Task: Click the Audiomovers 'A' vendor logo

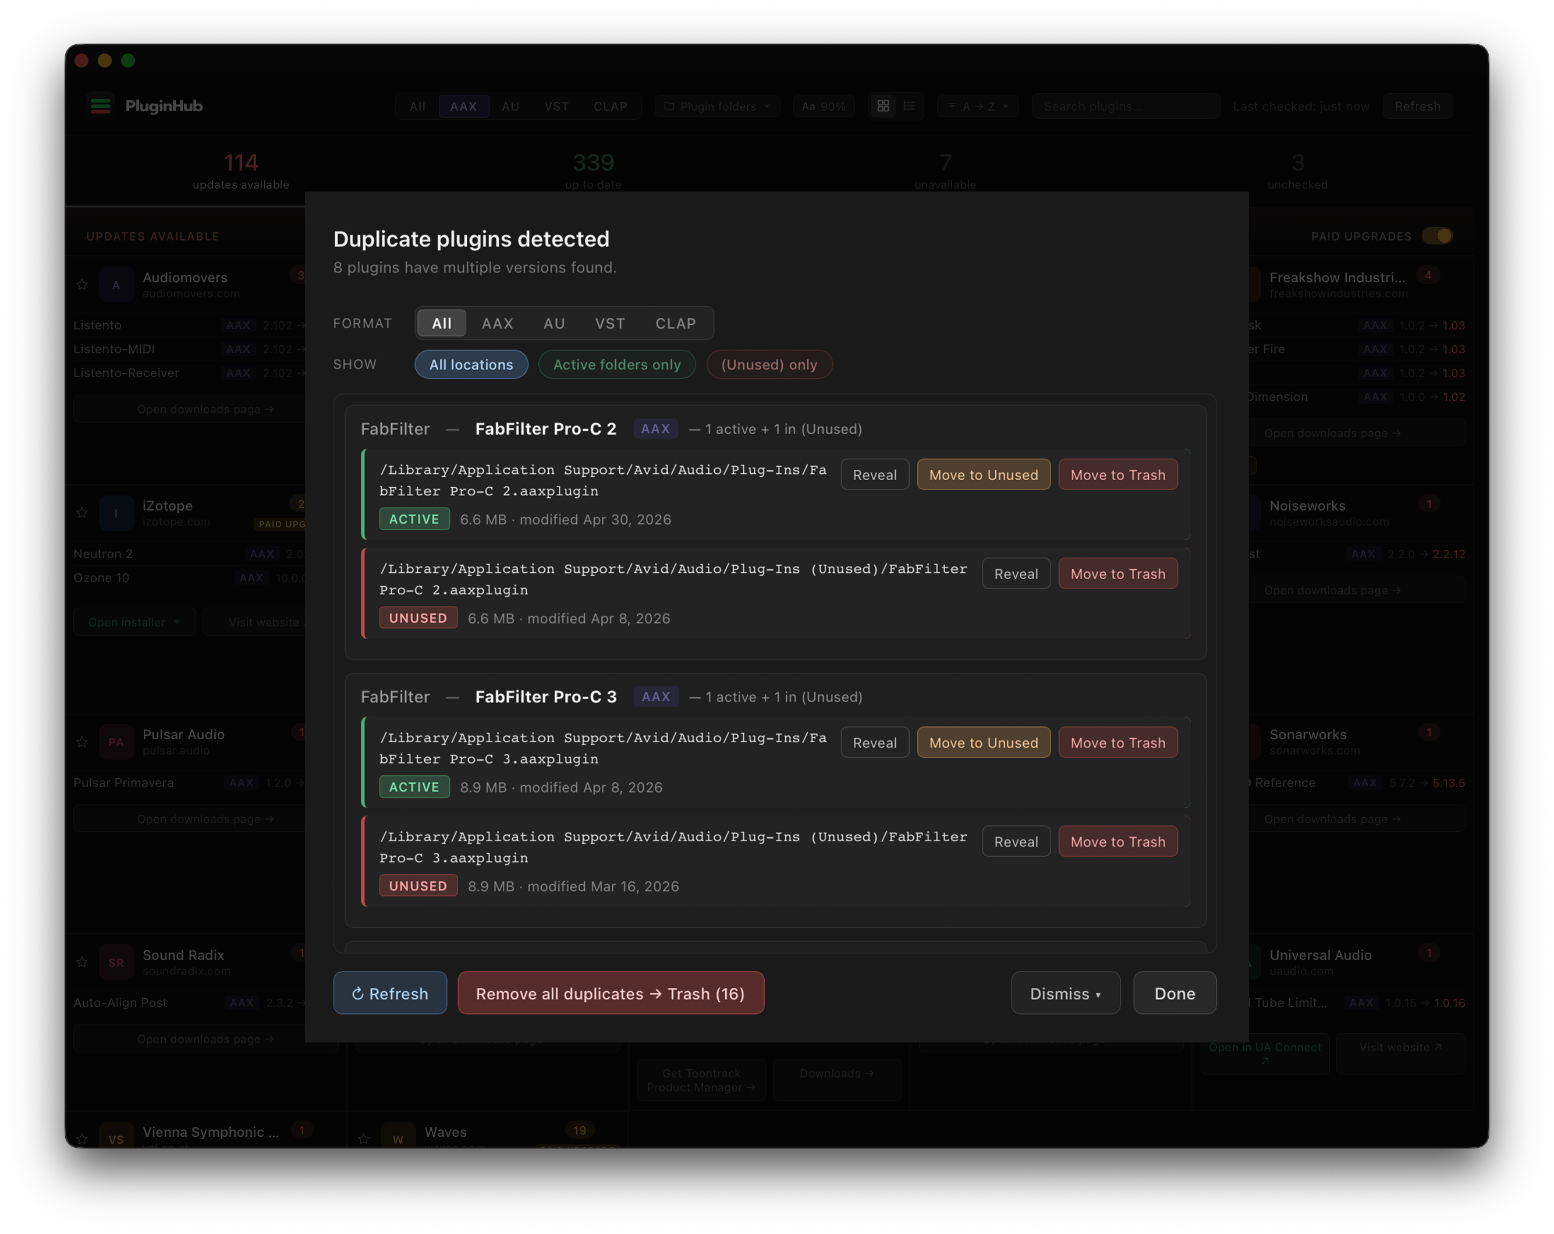Action: point(116,285)
